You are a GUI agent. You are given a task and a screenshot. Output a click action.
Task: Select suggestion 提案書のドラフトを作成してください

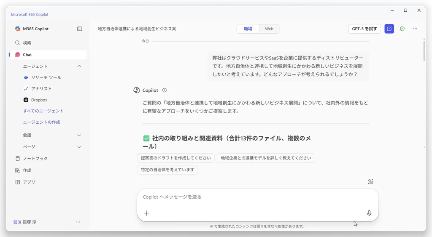point(176,158)
